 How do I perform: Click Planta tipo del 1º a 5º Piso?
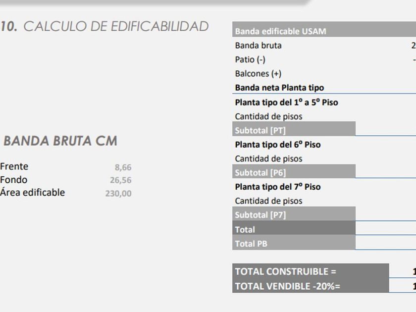point(286,103)
